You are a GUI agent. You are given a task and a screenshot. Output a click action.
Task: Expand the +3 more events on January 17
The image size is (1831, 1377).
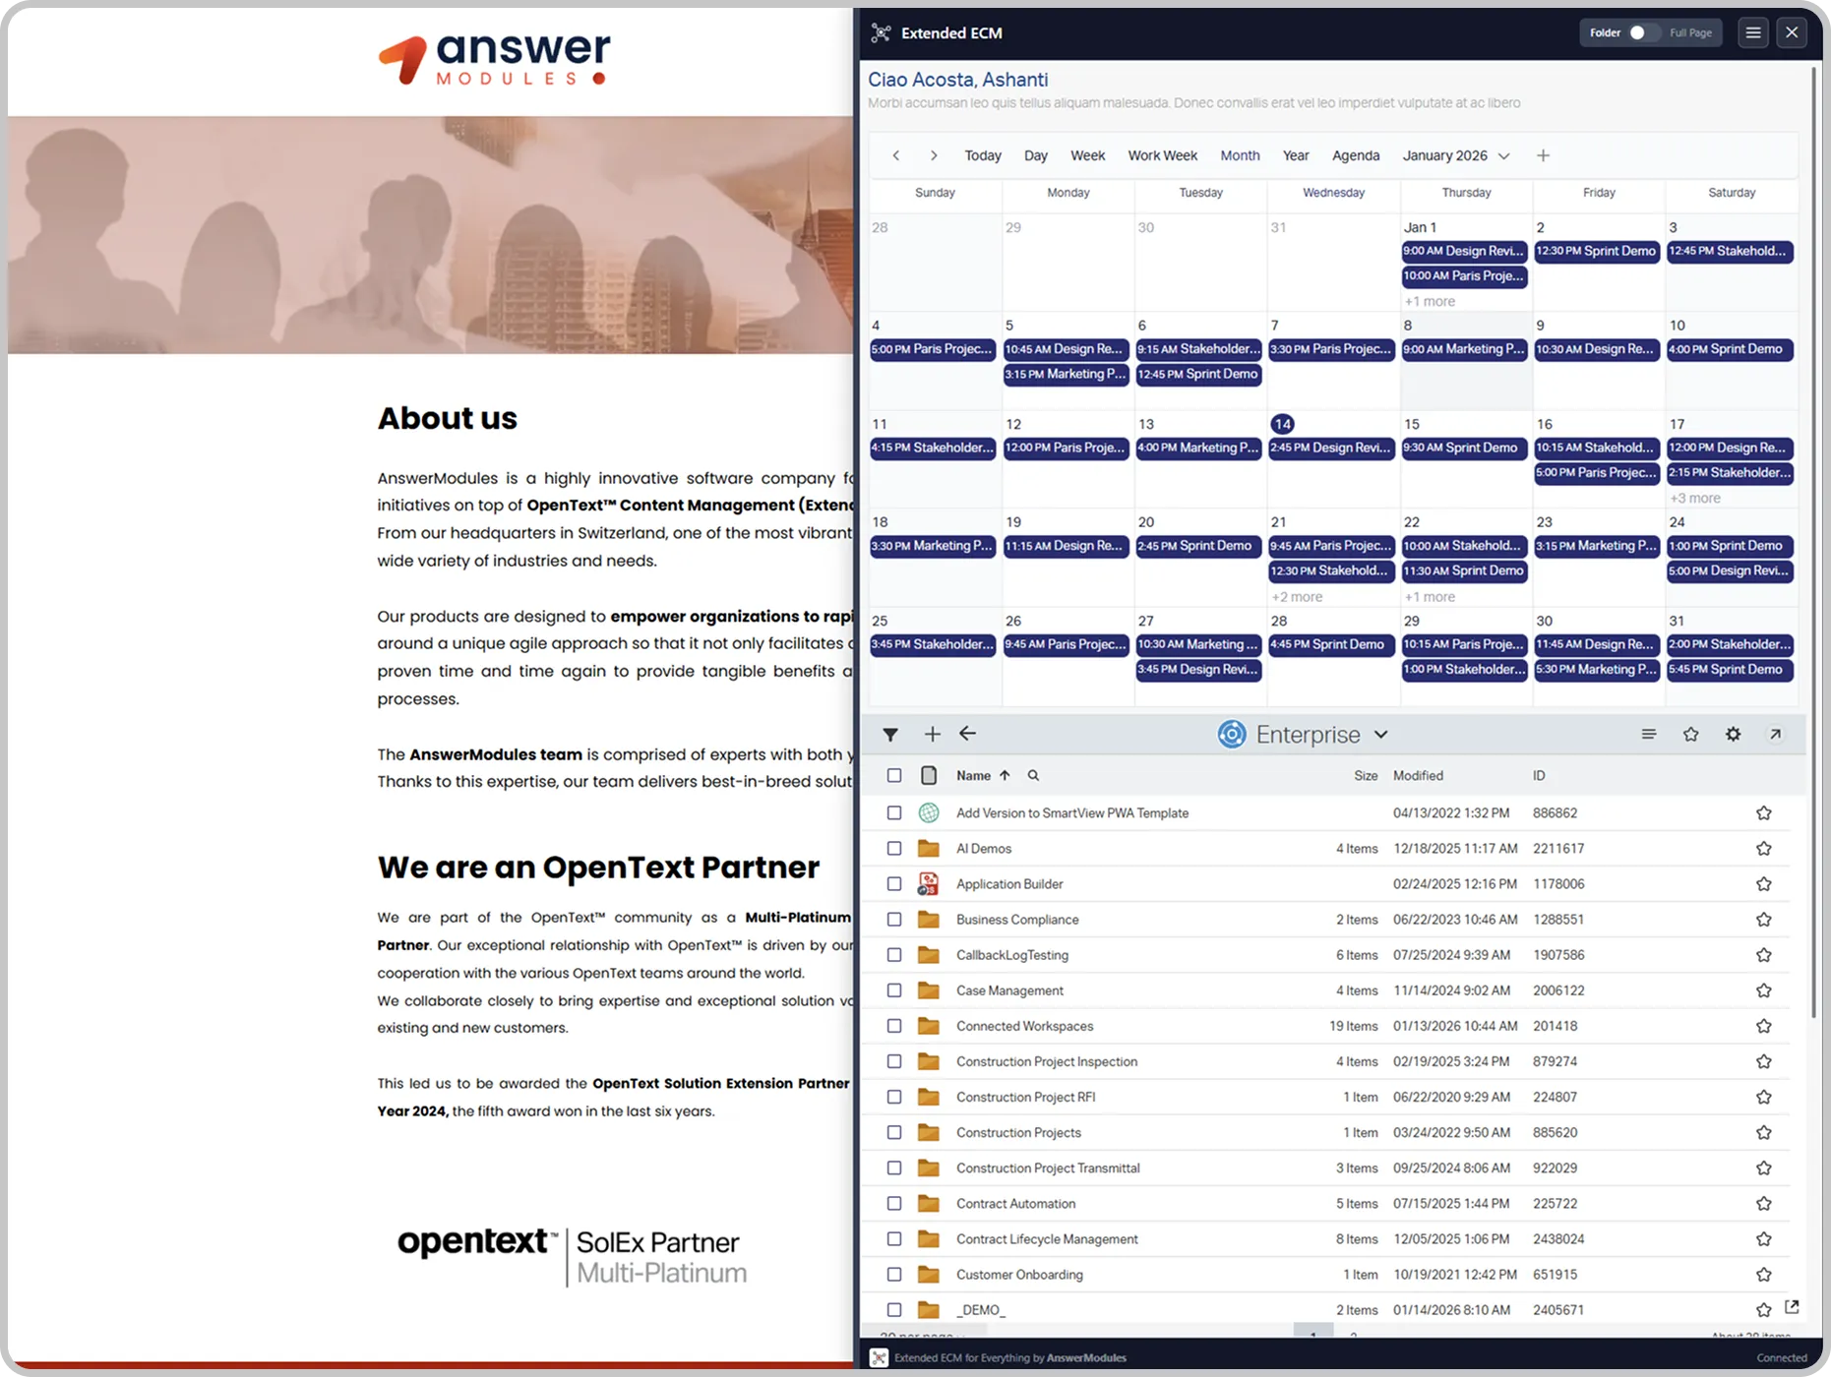click(1694, 499)
